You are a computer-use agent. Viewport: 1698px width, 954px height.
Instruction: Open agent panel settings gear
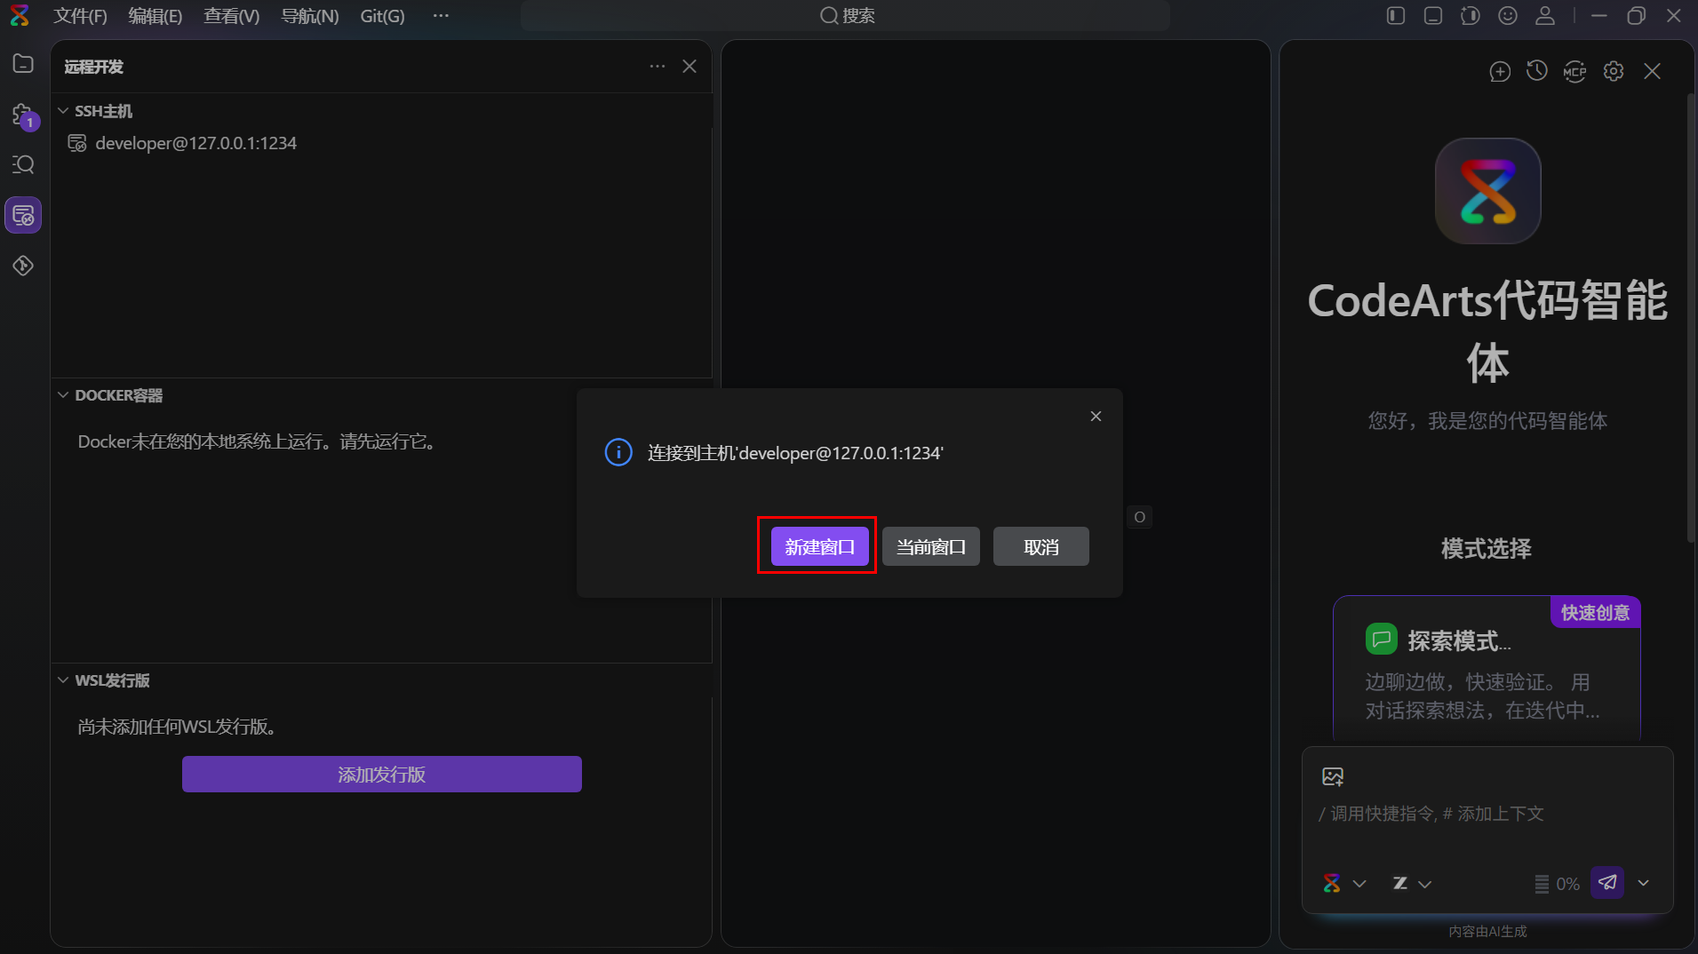point(1614,71)
